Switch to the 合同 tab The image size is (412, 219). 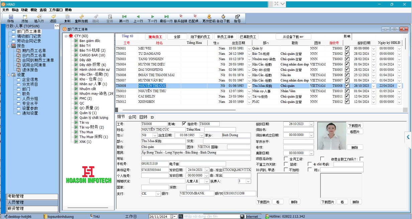132,117
